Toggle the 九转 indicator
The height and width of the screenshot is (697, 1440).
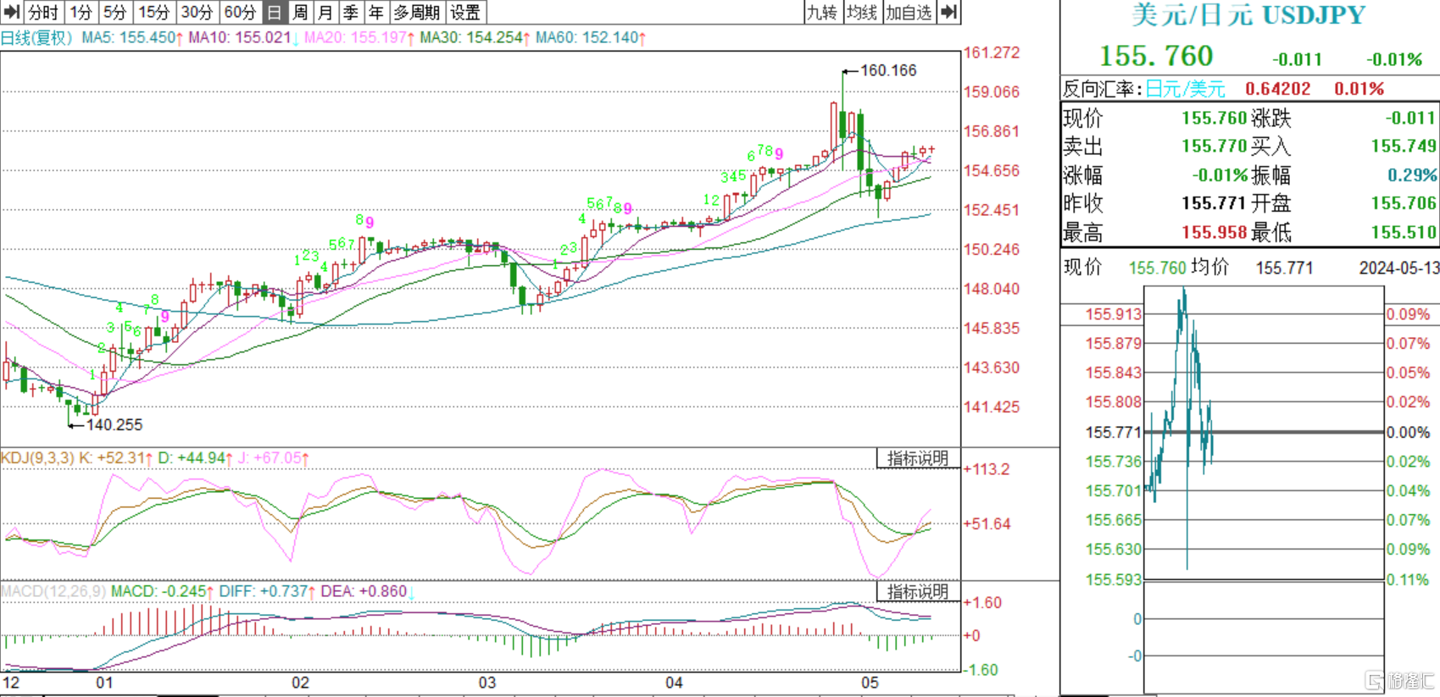(821, 12)
